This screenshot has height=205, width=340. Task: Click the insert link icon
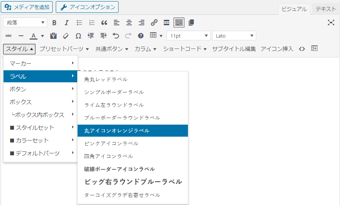coord(154,23)
